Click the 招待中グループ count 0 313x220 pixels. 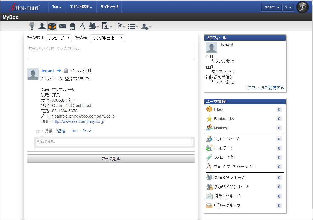[x=279, y=196]
